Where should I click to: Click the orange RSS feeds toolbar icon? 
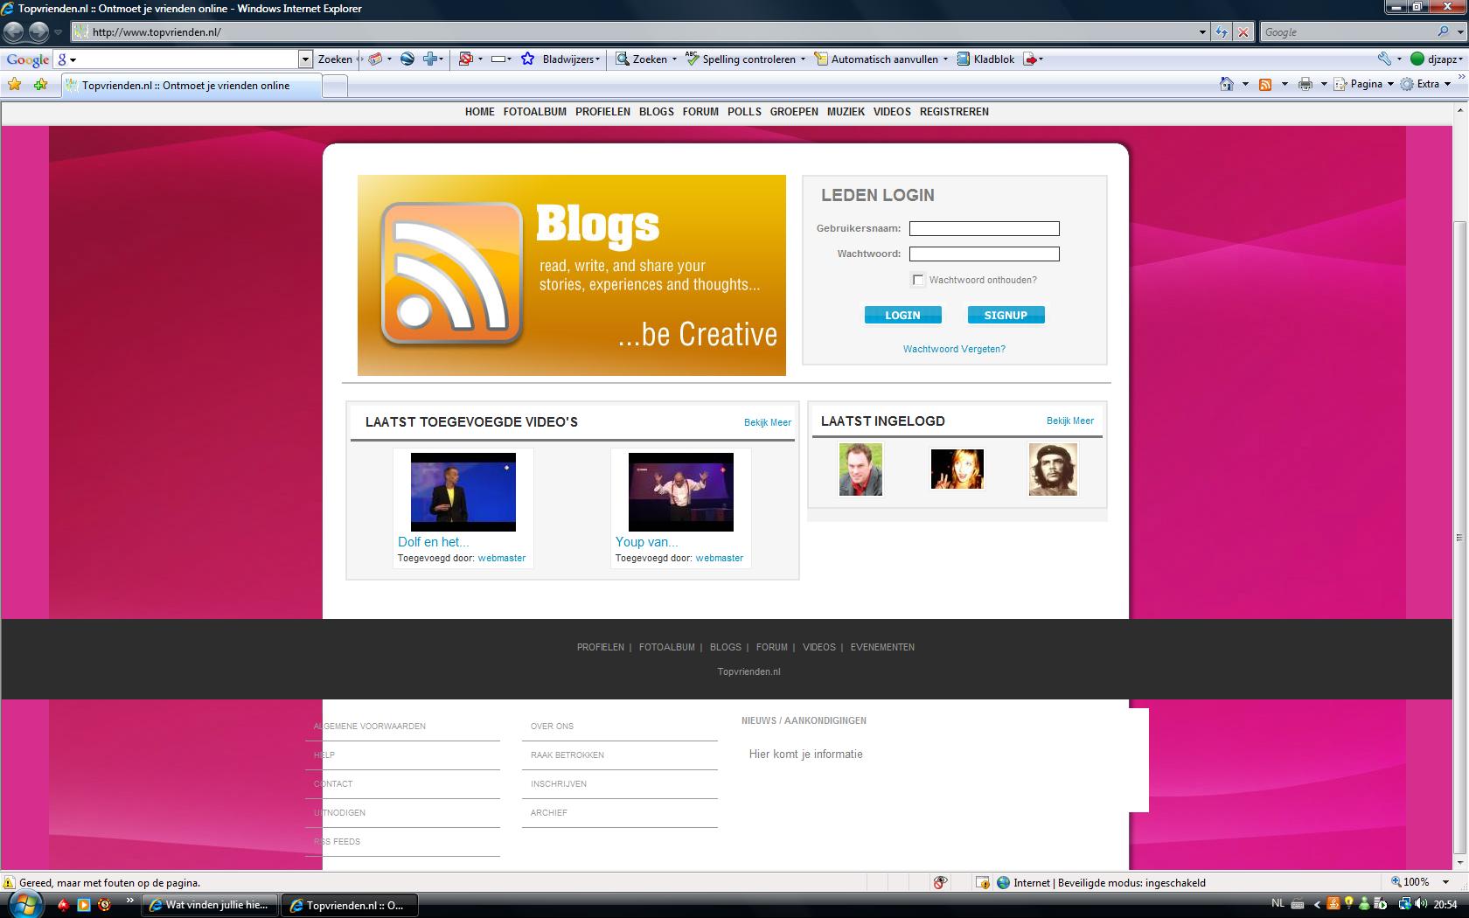pos(1264,84)
